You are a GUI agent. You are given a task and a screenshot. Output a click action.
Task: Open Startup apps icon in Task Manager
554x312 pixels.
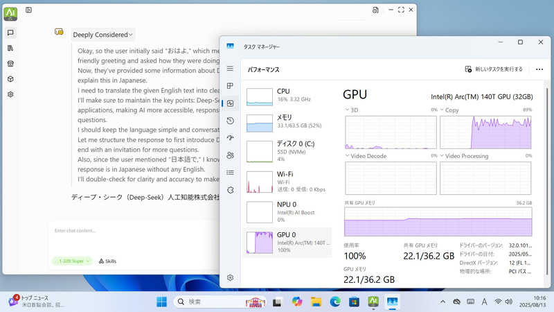(x=230, y=138)
